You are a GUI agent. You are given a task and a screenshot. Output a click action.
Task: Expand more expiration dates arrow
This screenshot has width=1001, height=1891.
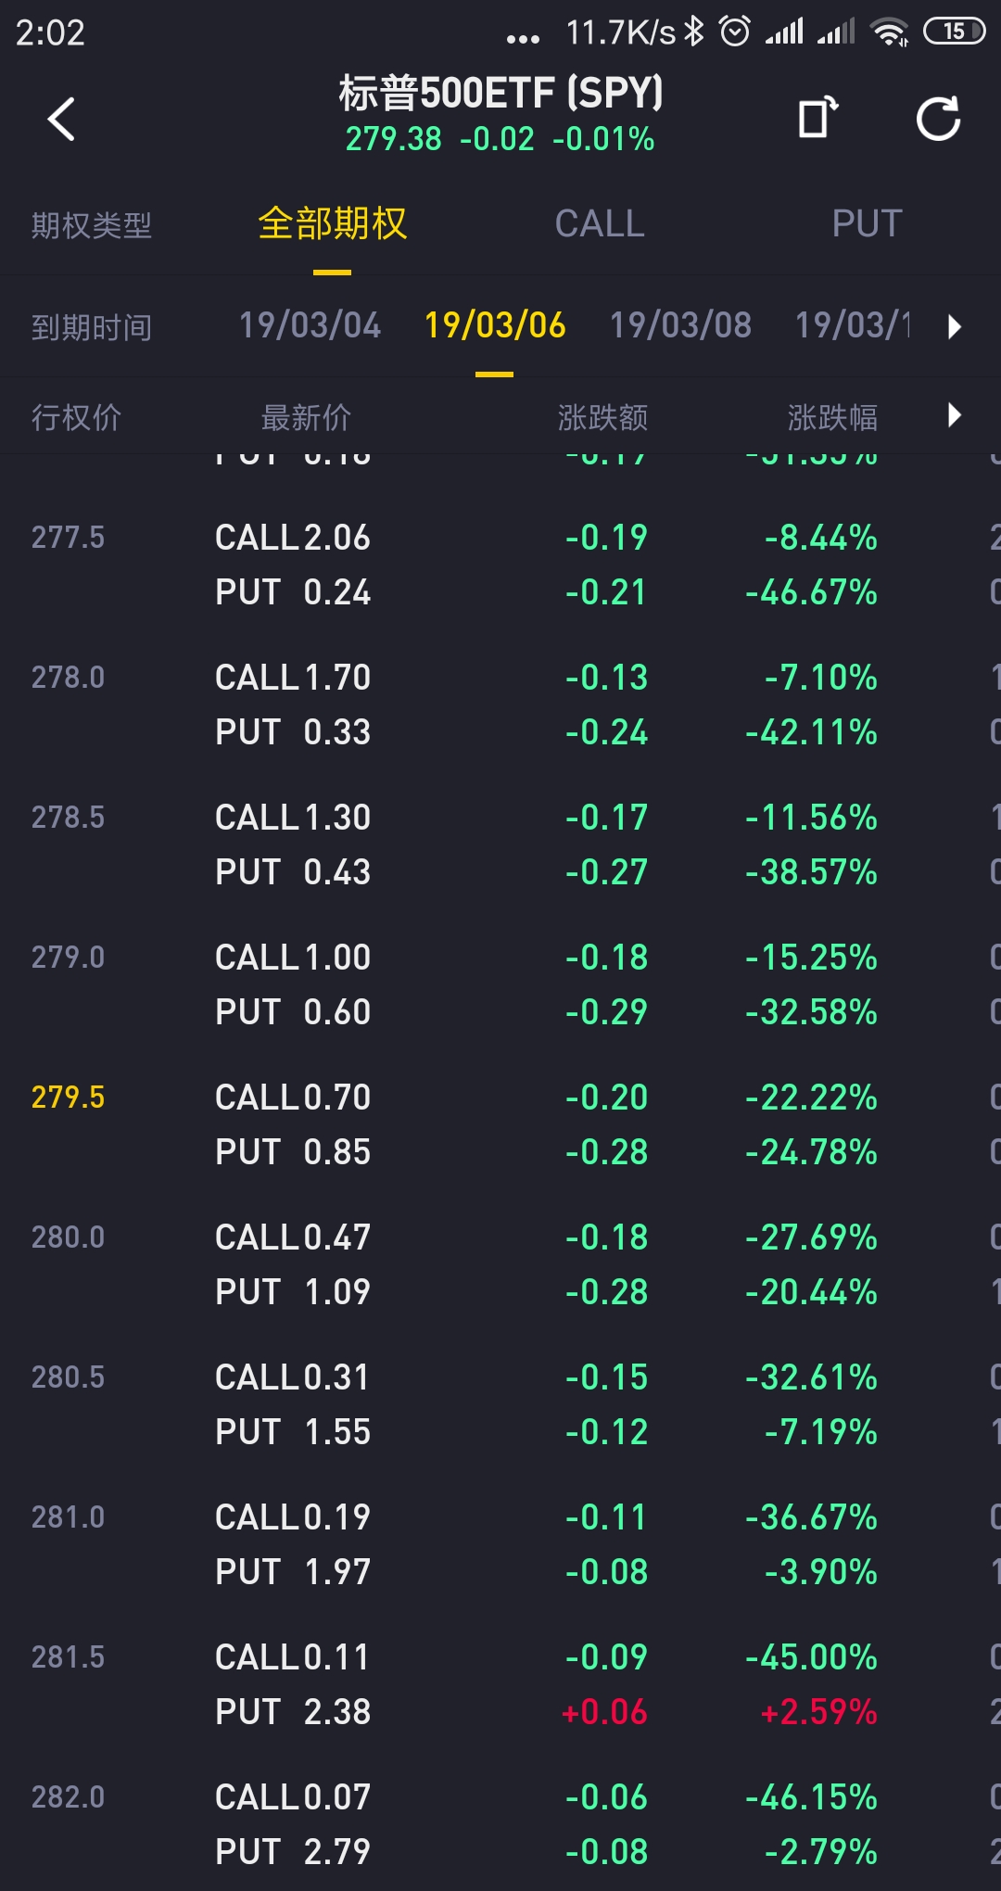tap(955, 326)
